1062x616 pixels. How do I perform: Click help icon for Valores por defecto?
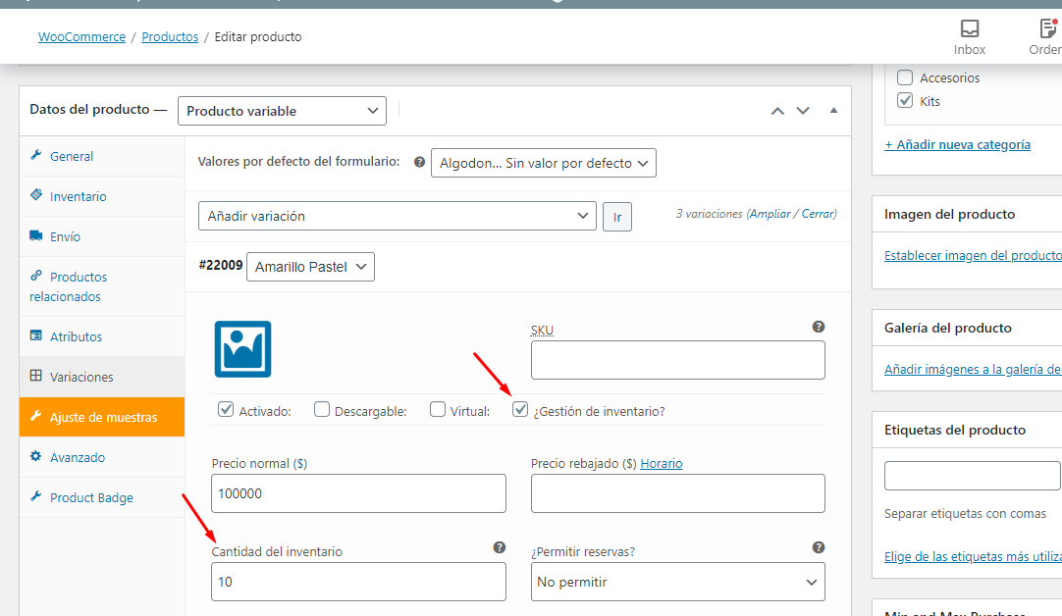(419, 162)
